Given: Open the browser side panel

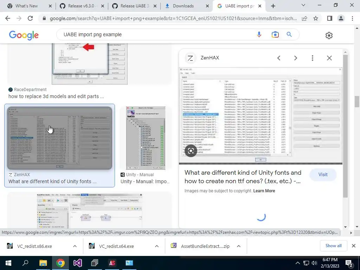Looking at the screenshot, I should [x=330, y=18].
